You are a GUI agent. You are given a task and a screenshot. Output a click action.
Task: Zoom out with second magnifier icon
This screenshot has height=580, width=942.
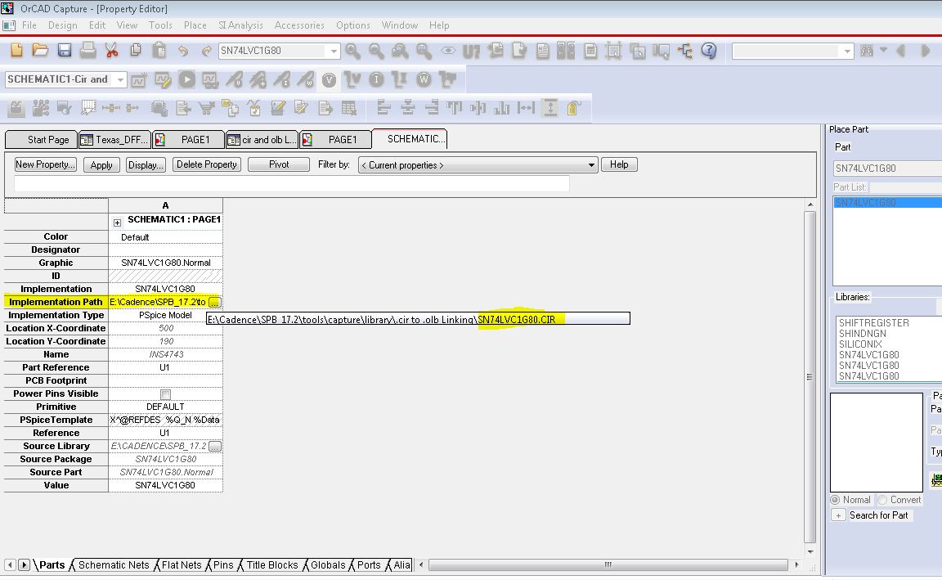click(377, 51)
